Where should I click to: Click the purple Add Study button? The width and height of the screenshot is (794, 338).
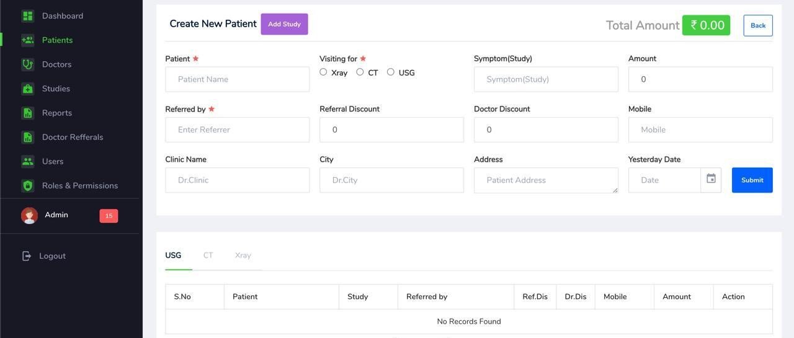(284, 24)
